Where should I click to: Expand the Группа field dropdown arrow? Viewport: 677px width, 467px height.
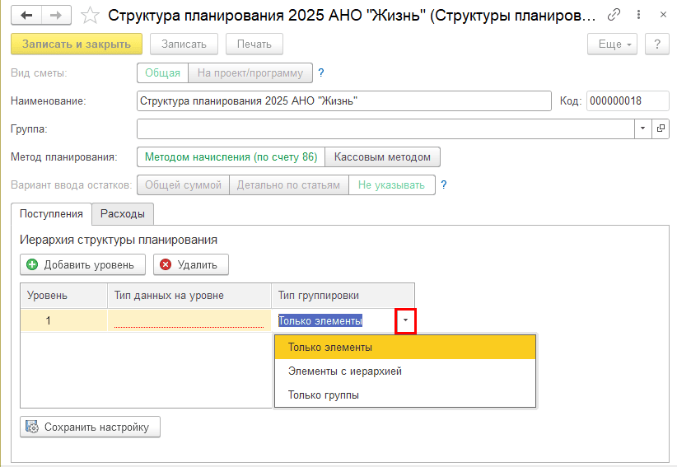click(642, 128)
